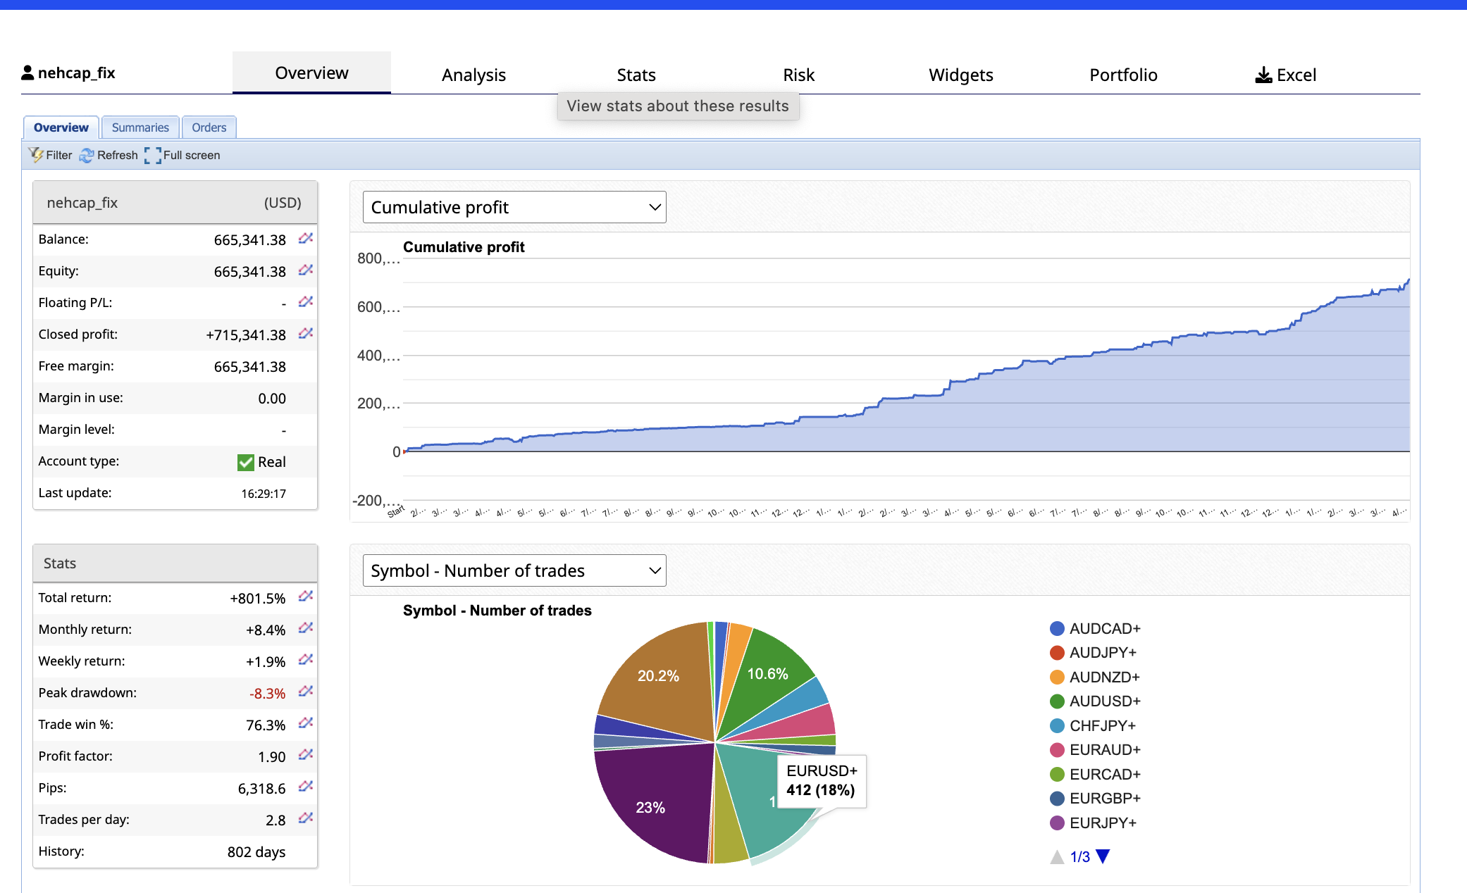The width and height of the screenshot is (1467, 893).
Task: Click the Excel download icon
Action: coord(1263,75)
